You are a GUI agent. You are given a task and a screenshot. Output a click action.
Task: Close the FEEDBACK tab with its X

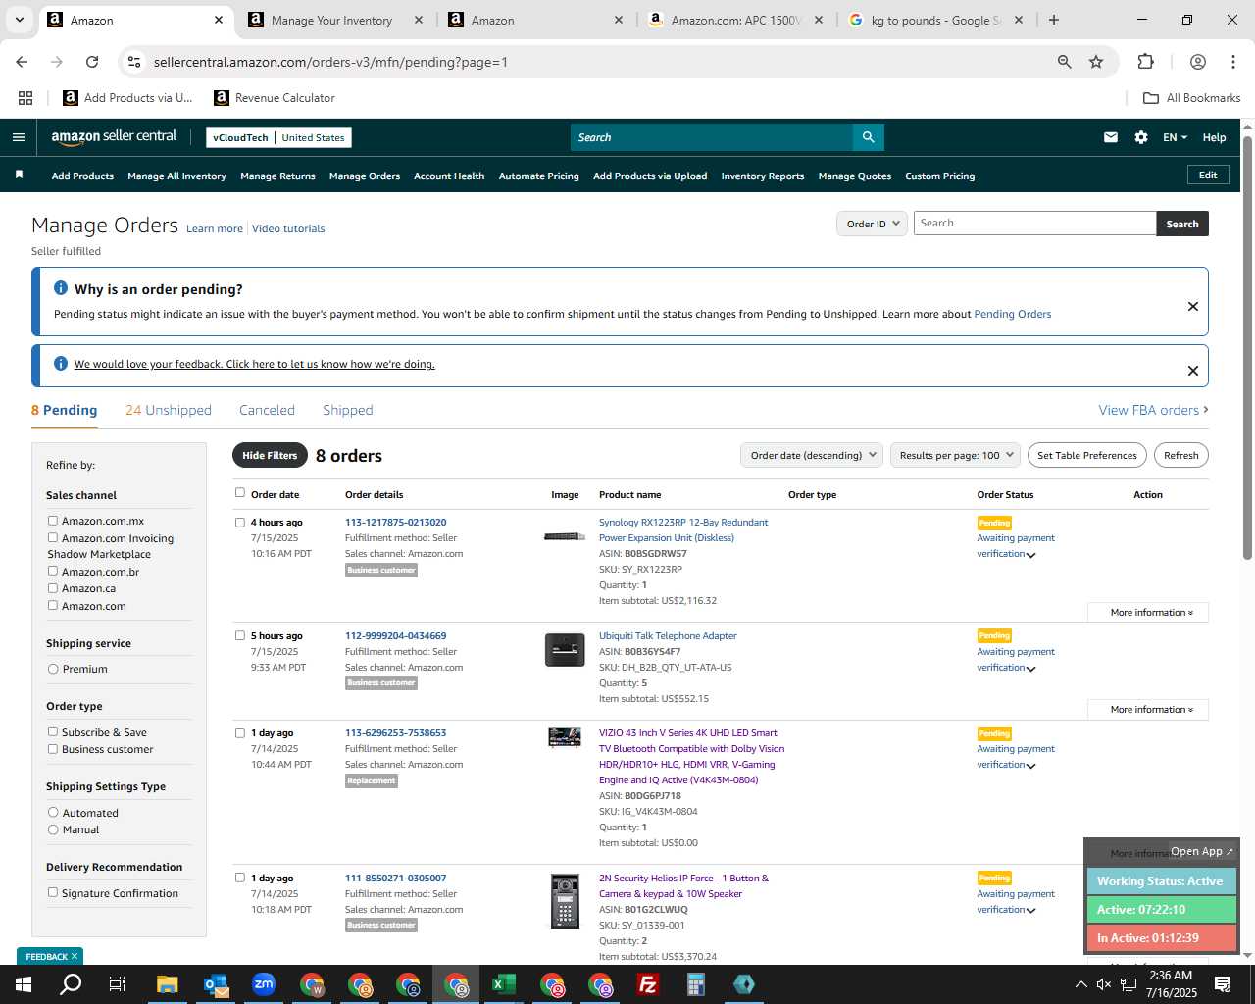[74, 956]
